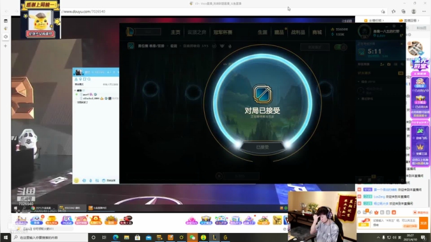Open League client taskbar icon
This screenshot has height=242, width=431.
pyautogui.click(x=214, y=237)
